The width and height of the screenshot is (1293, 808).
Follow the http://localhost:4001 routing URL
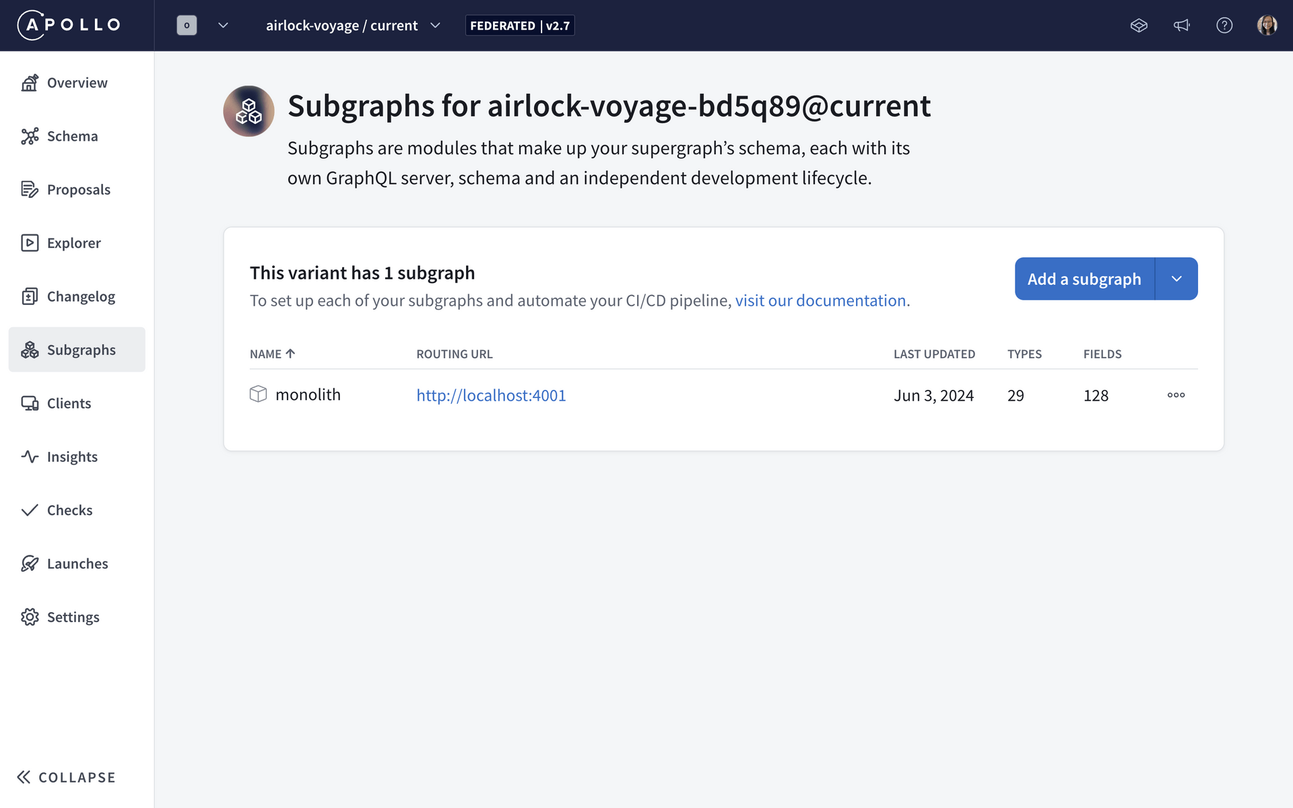(x=491, y=395)
